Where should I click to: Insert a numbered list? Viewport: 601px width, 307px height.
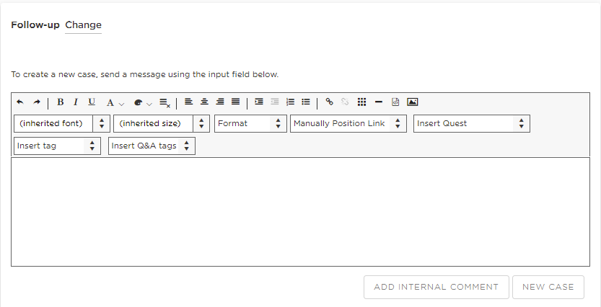click(291, 102)
